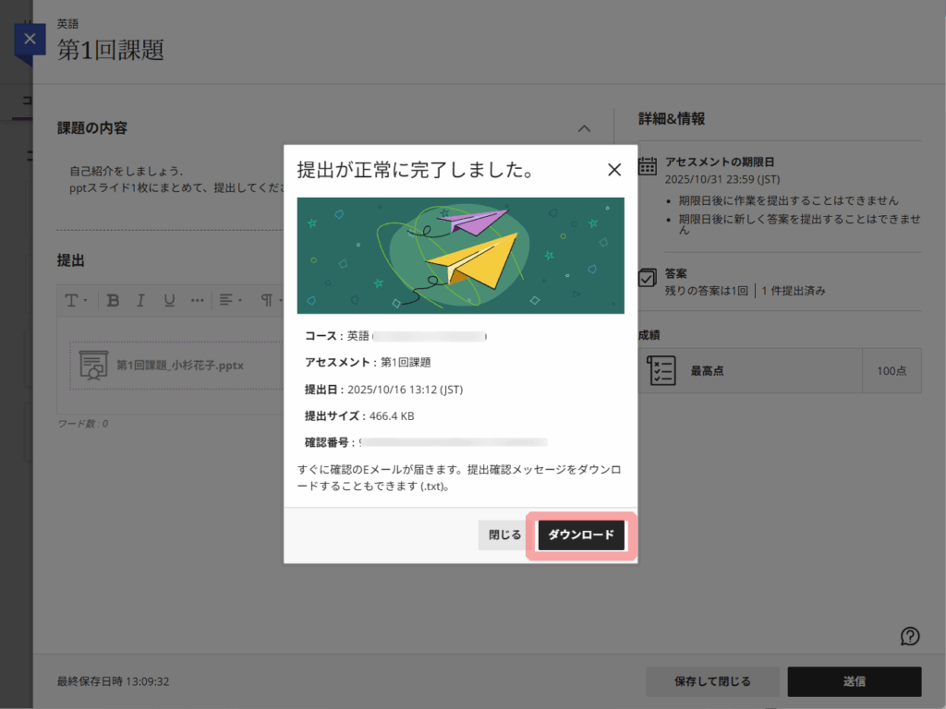Close the assignment panel with the blue X
946x709 pixels.
click(30, 40)
